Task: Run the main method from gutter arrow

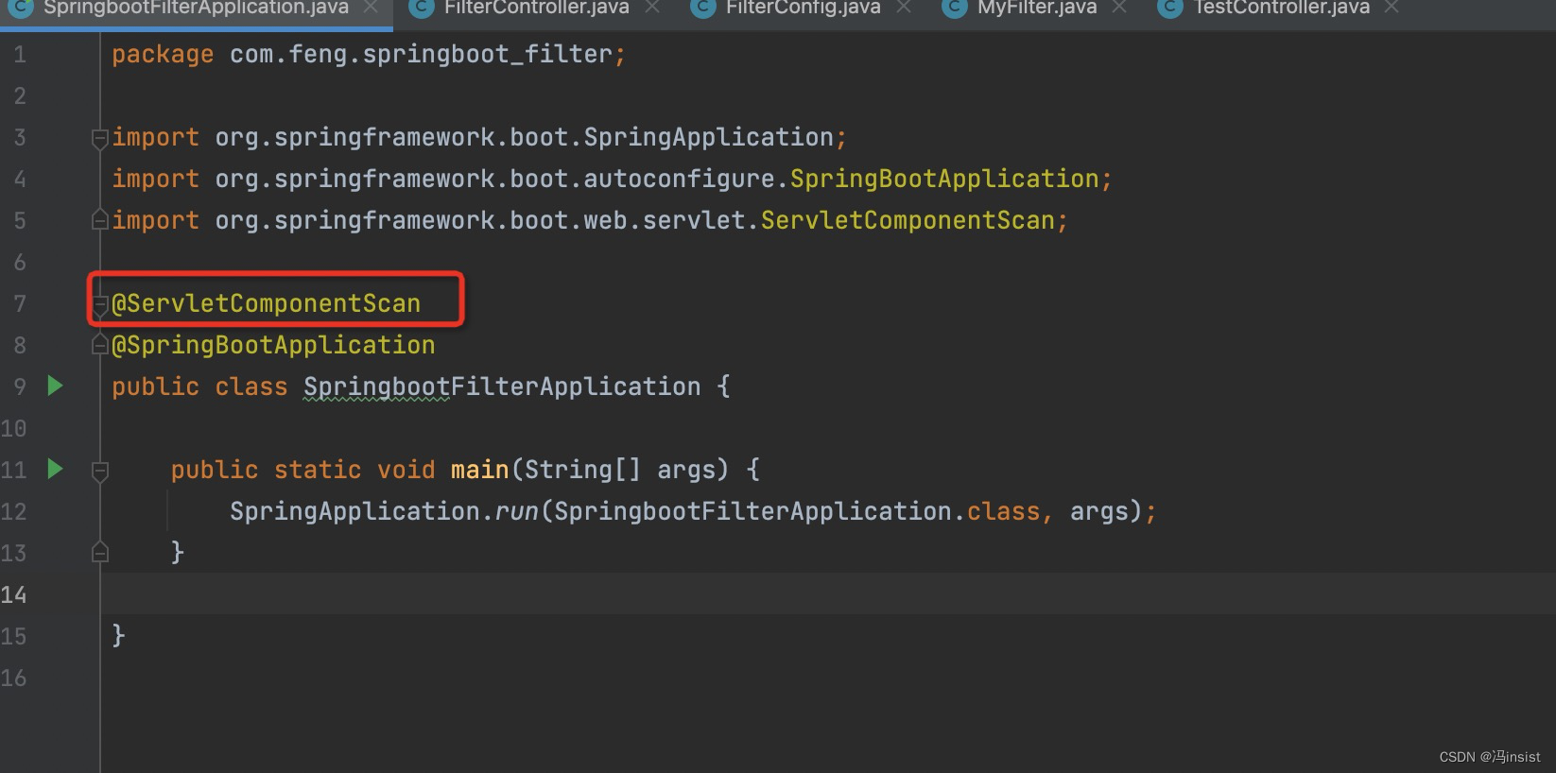Action: coord(55,469)
